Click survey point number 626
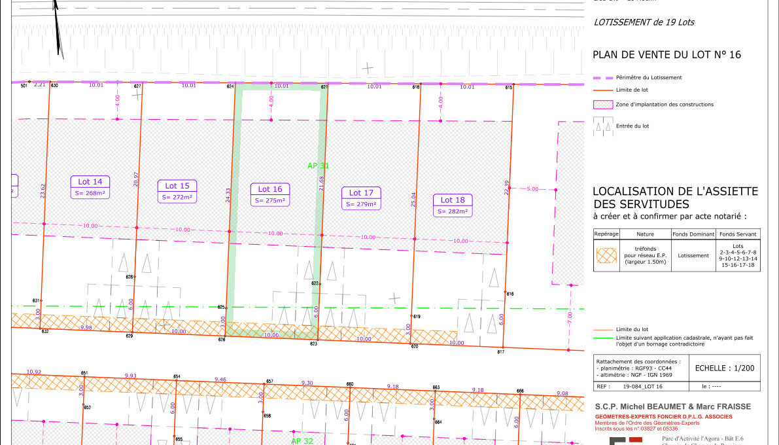779x445 pixels. pyautogui.click(x=222, y=340)
